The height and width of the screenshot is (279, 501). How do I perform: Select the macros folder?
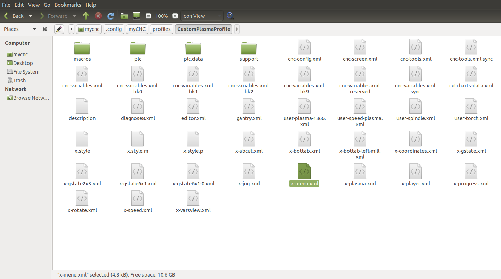point(82,51)
